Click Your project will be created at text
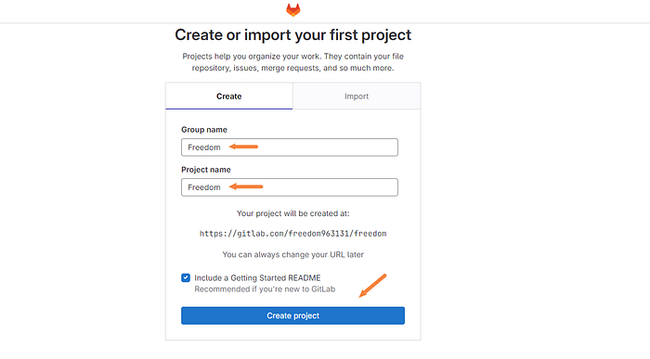This screenshot has width=650, height=359. [292, 213]
